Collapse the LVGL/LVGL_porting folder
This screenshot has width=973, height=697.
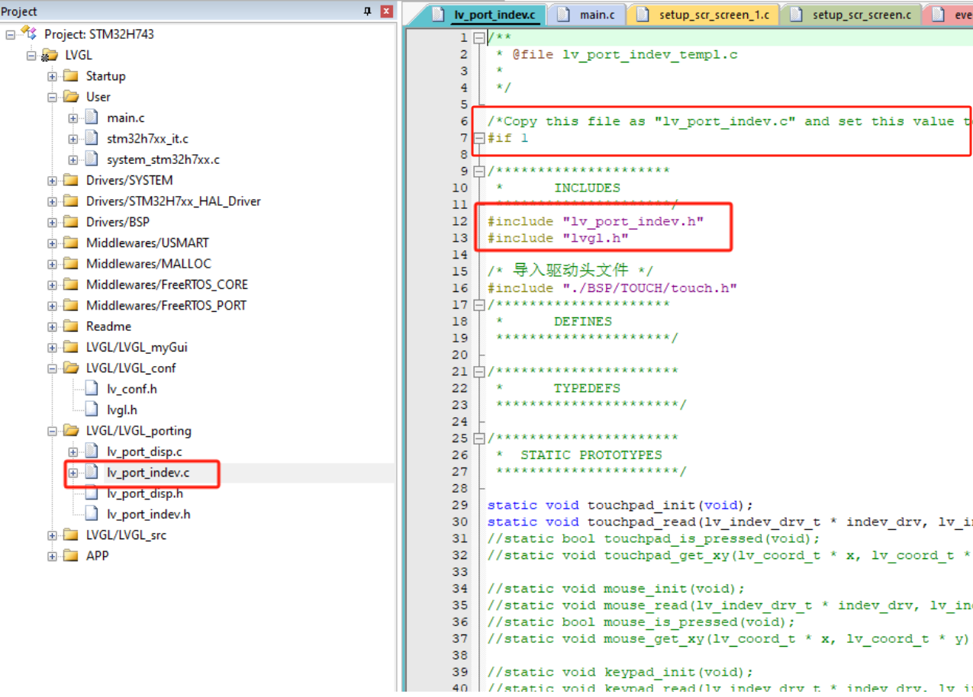pyautogui.click(x=52, y=431)
